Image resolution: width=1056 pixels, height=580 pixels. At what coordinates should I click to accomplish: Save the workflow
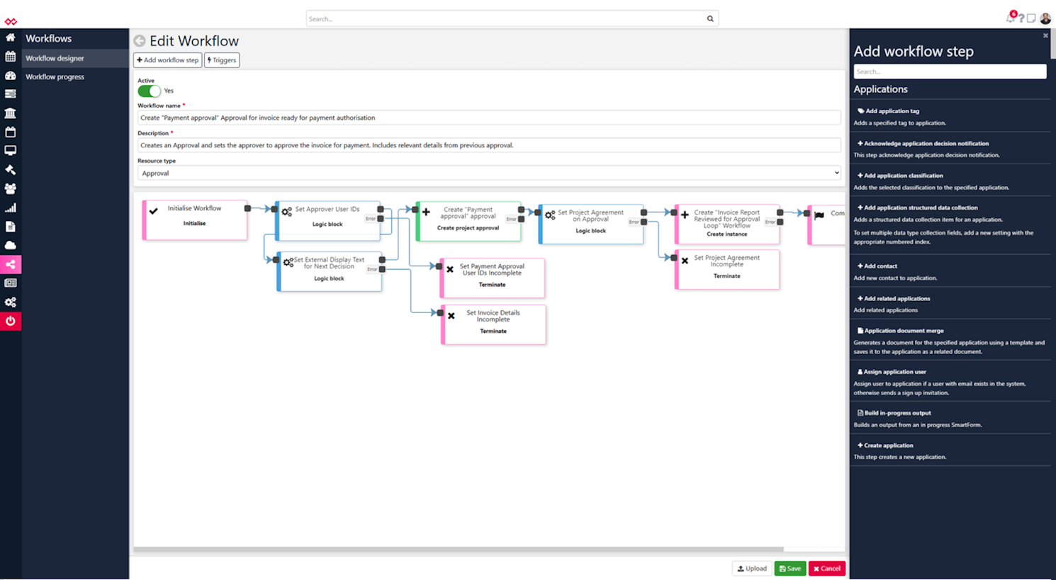click(x=790, y=569)
